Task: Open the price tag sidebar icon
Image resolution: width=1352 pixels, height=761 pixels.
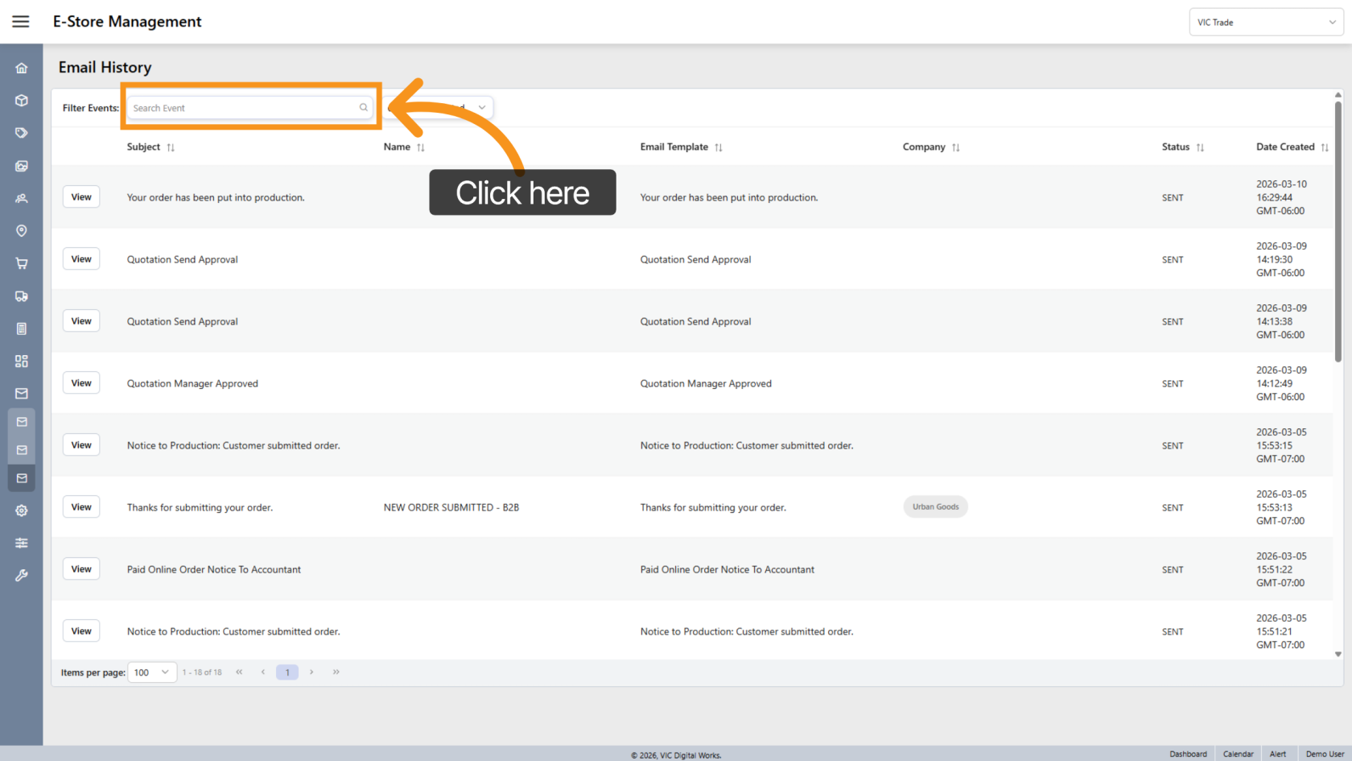Action: pos(22,133)
